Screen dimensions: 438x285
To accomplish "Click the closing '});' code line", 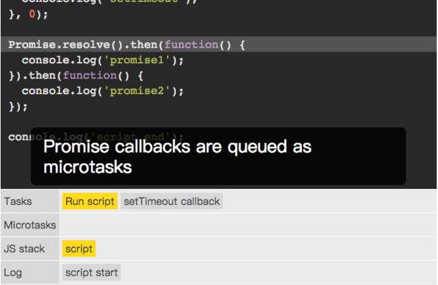I will coord(18,106).
